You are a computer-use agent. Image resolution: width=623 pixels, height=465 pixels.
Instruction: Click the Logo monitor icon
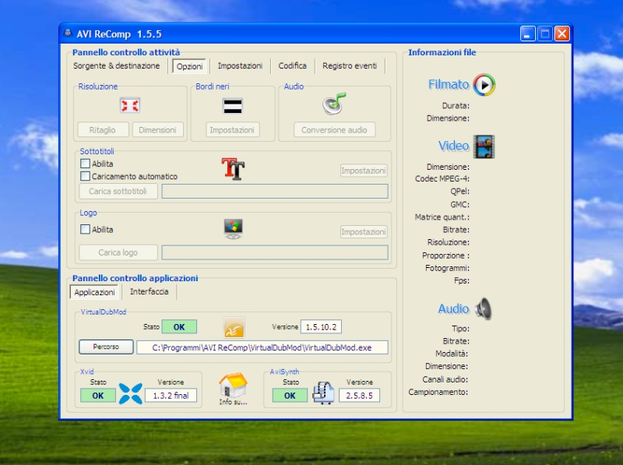coord(233,228)
